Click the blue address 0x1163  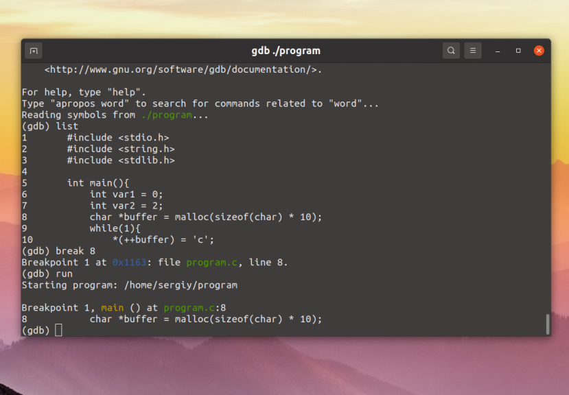[129, 263]
